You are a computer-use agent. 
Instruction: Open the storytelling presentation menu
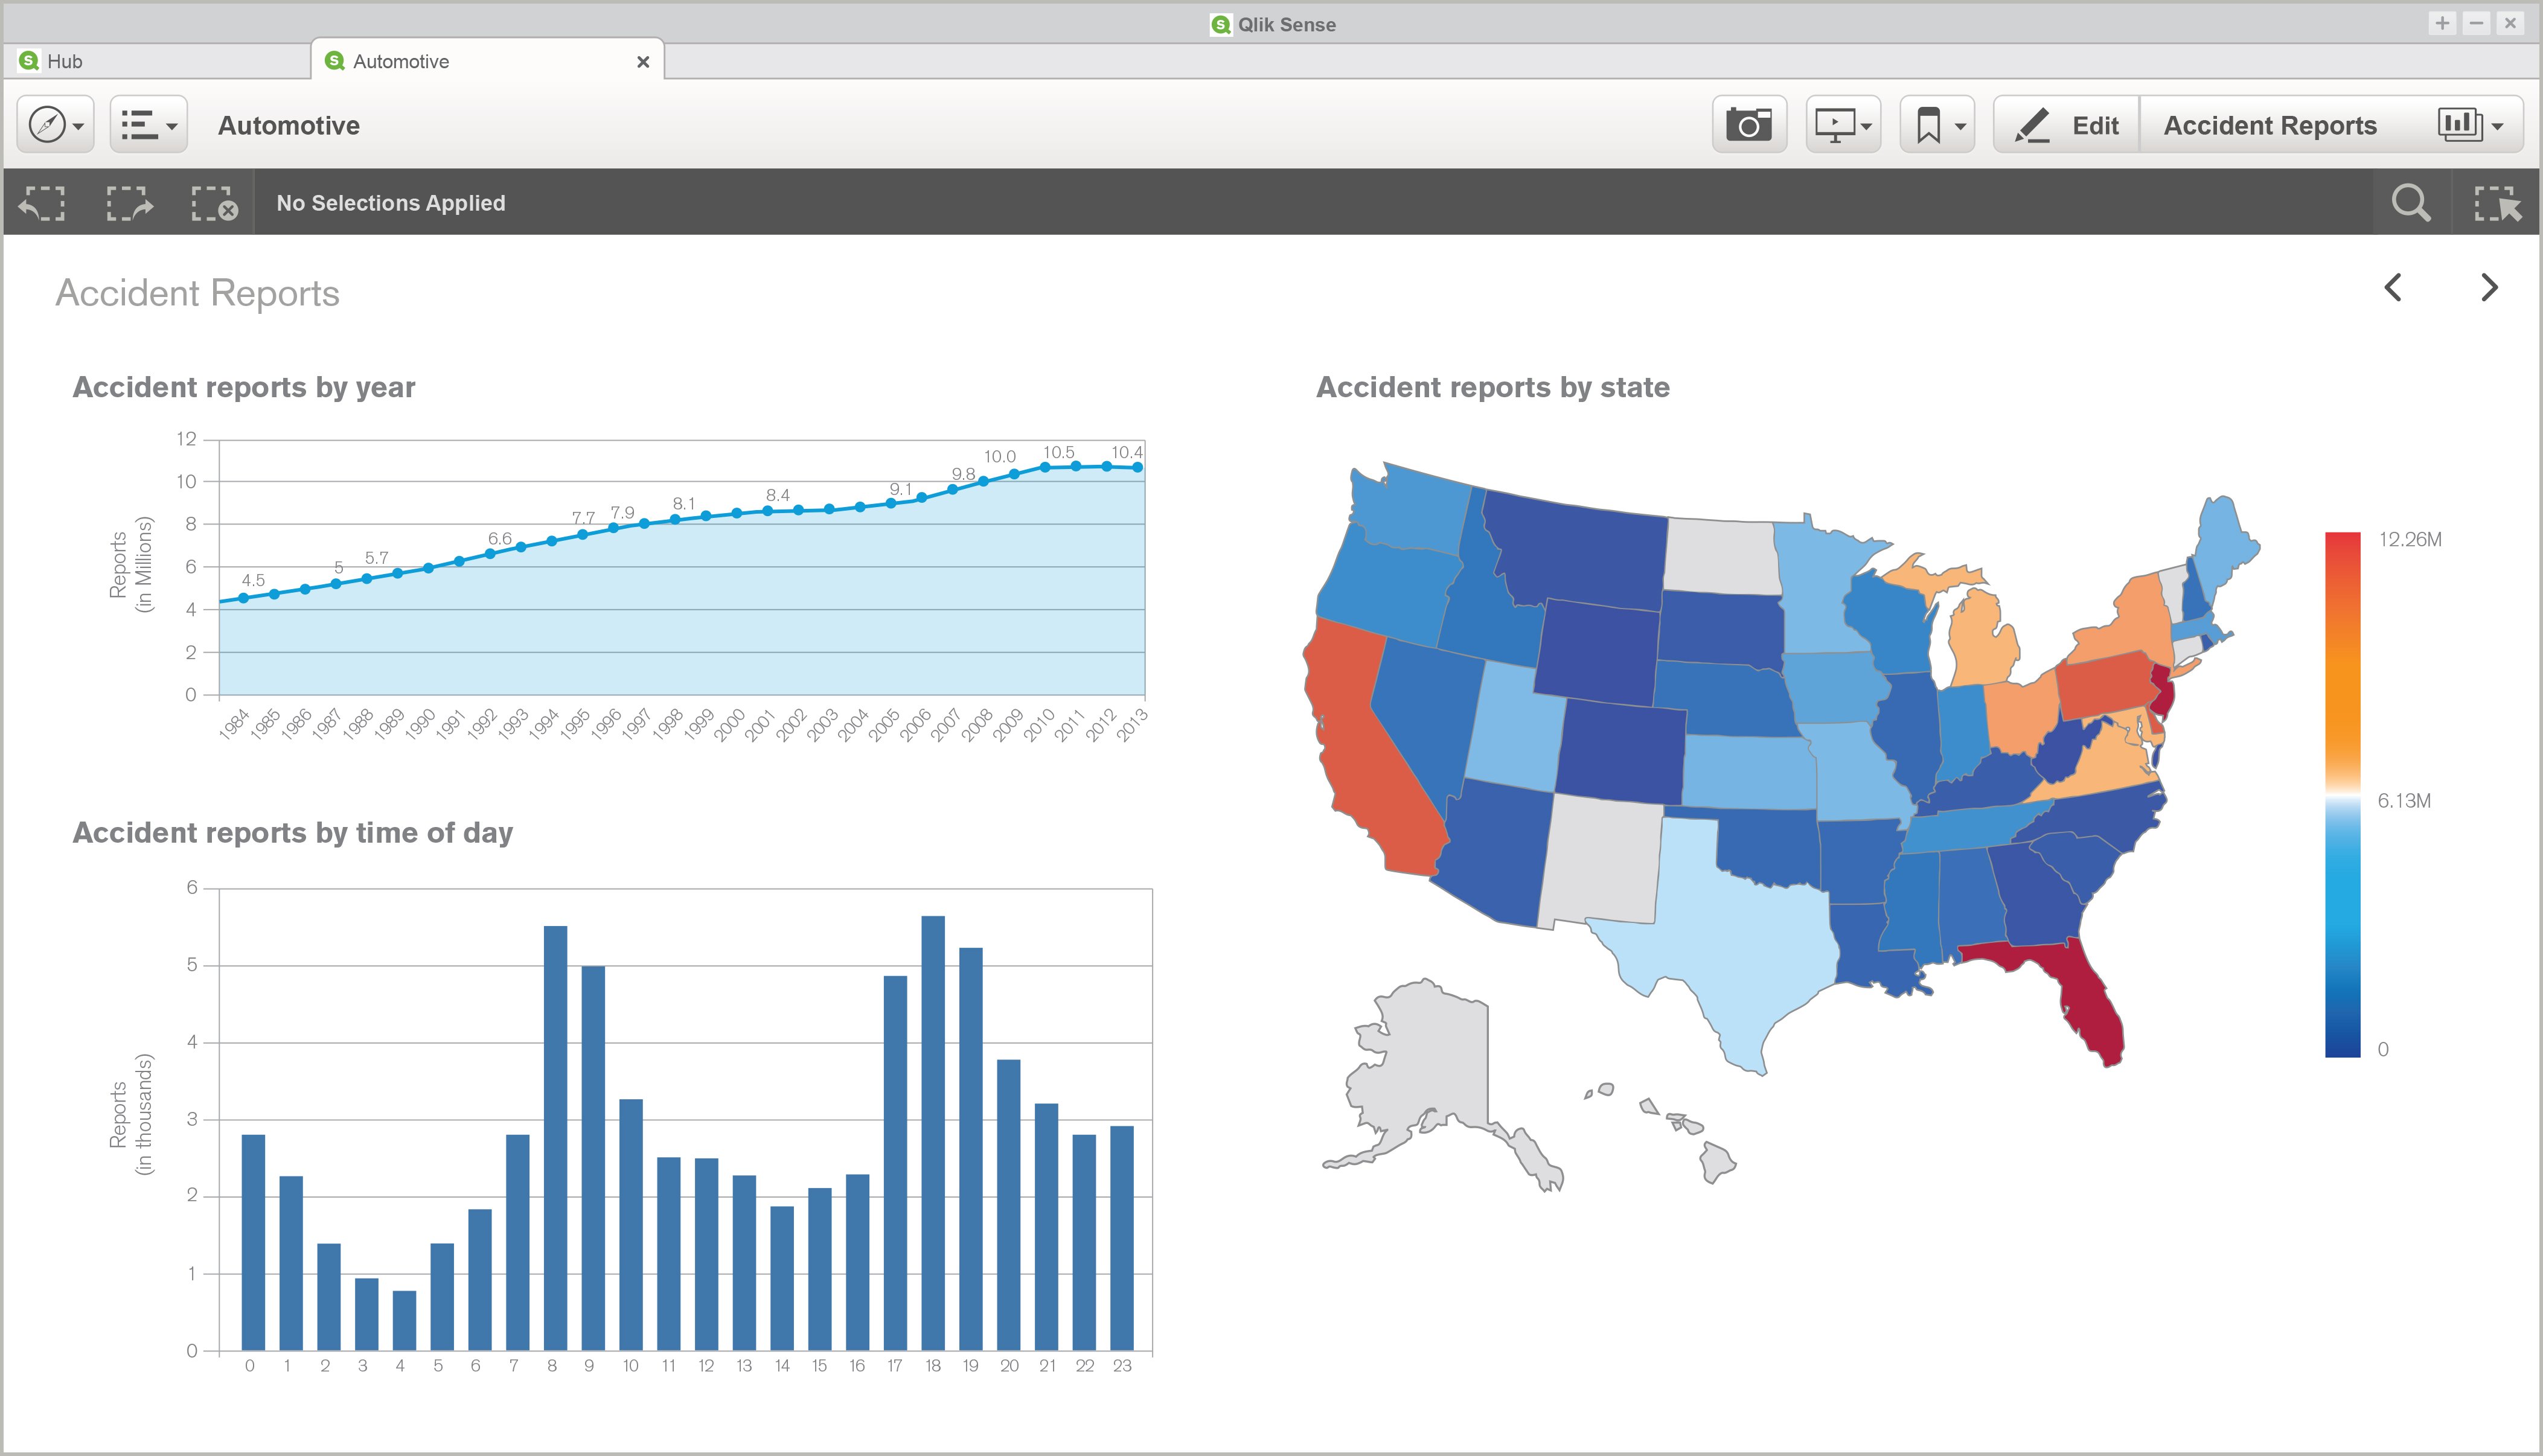(1842, 125)
